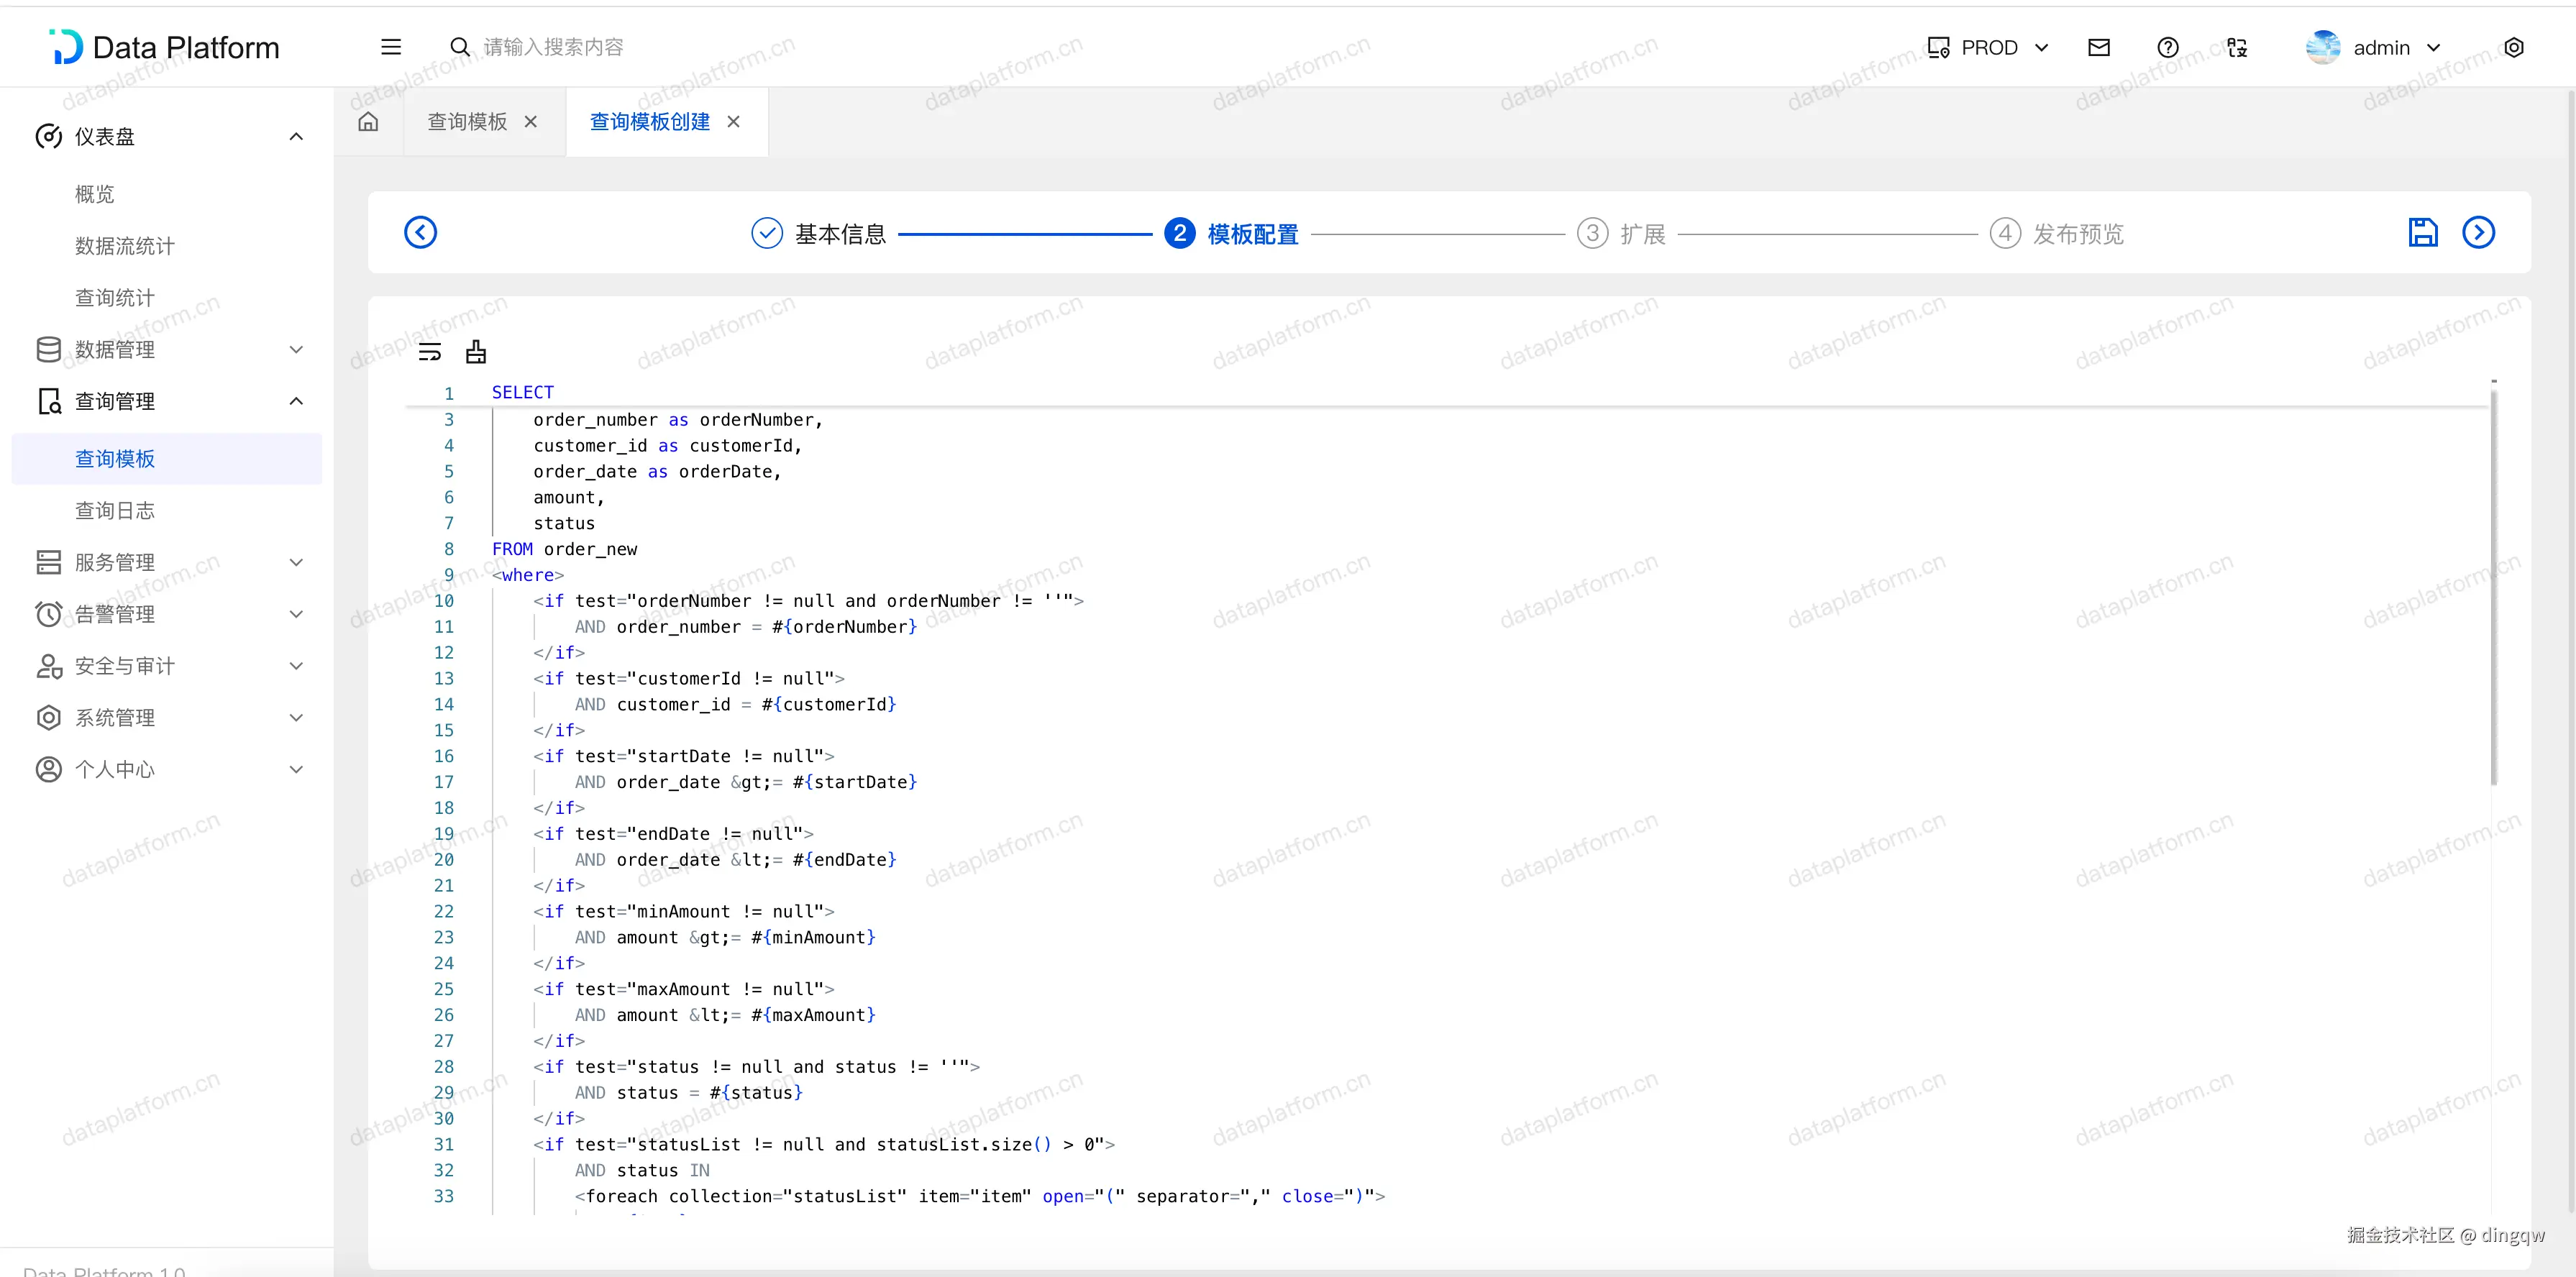This screenshot has width=2576, height=1277.
Task: Switch to the 查询模板 tab
Action: coord(467,122)
